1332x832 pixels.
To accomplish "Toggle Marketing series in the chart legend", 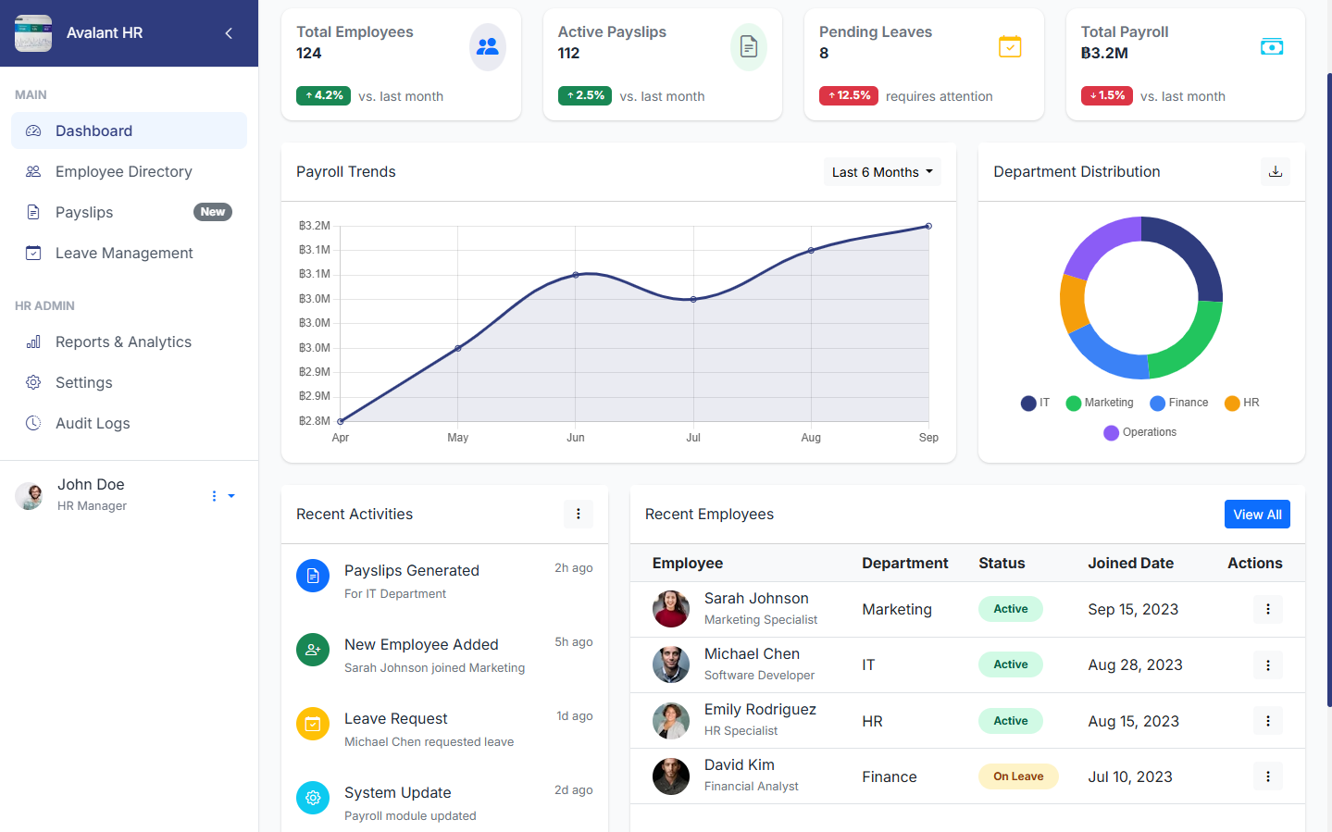I will point(1100,403).
